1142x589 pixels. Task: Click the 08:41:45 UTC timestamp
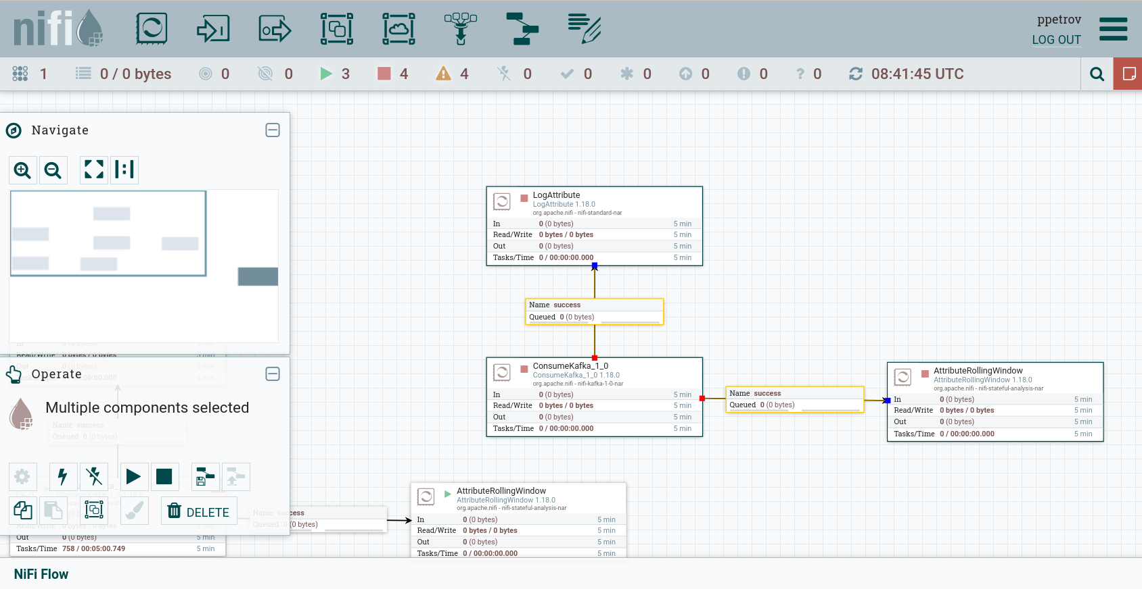917,74
